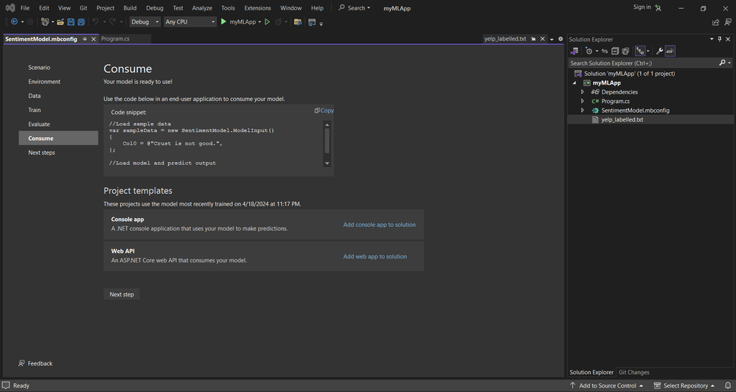Go to the Evaluate step
Viewport: 736px width, 392px height.
39,125
